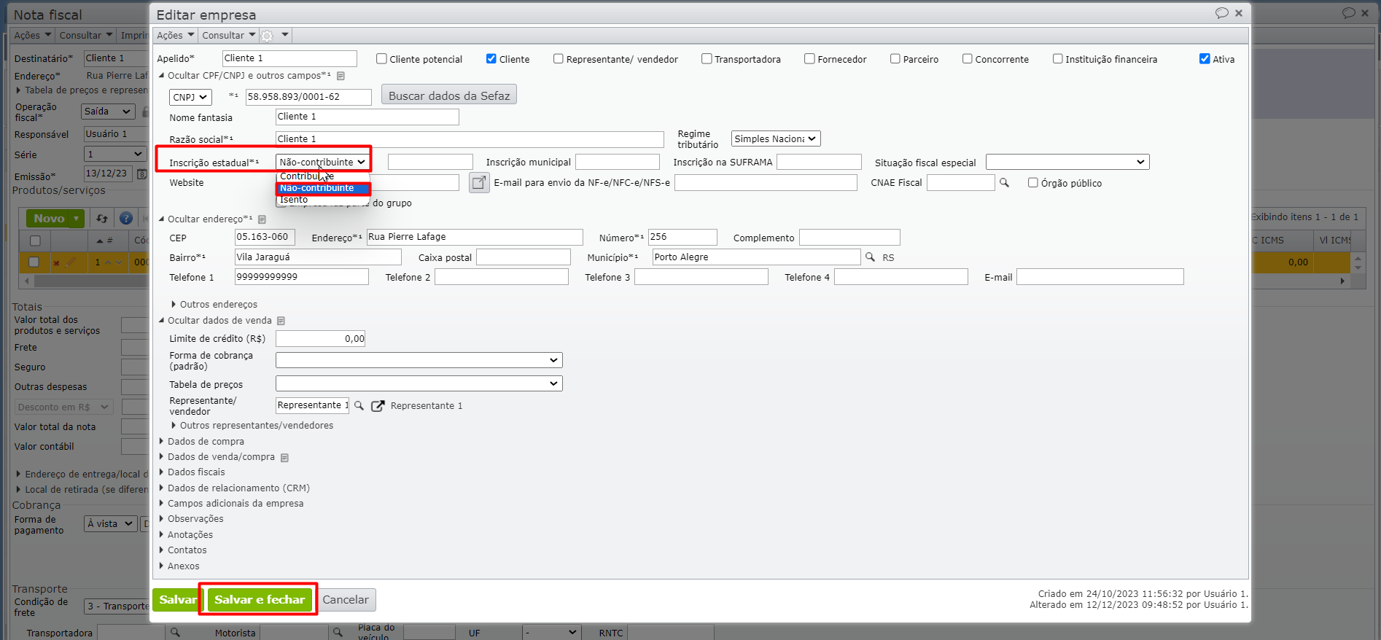This screenshot has width=1381, height=640.
Task: Select item row 1 checkbox in Nota fiscal grid
Action: coord(34,262)
